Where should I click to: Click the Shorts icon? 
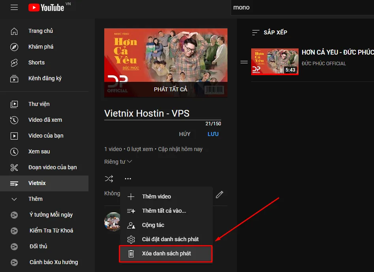(x=14, y=63)
